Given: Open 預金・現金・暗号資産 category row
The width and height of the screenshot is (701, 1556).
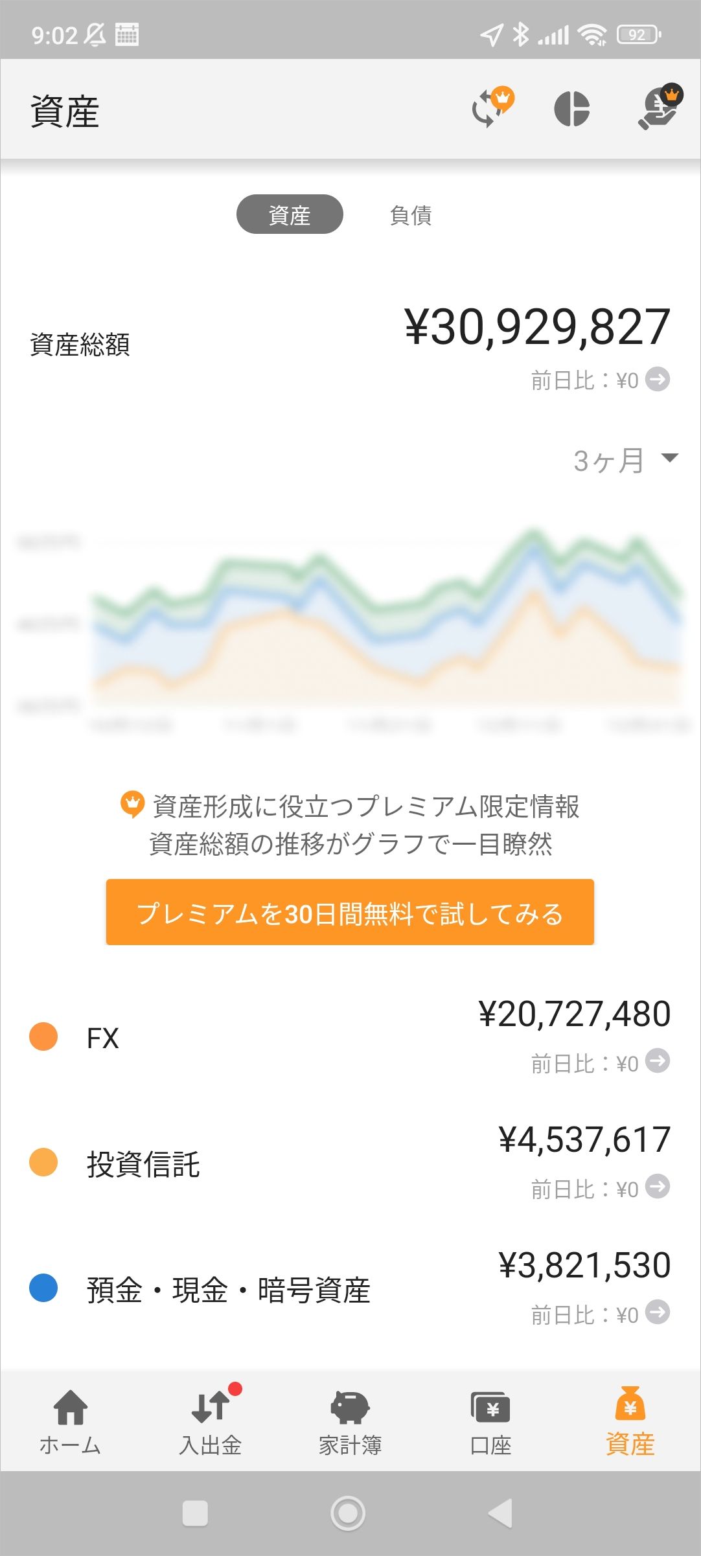Looking at the screenshot, I should [228, 1289].
